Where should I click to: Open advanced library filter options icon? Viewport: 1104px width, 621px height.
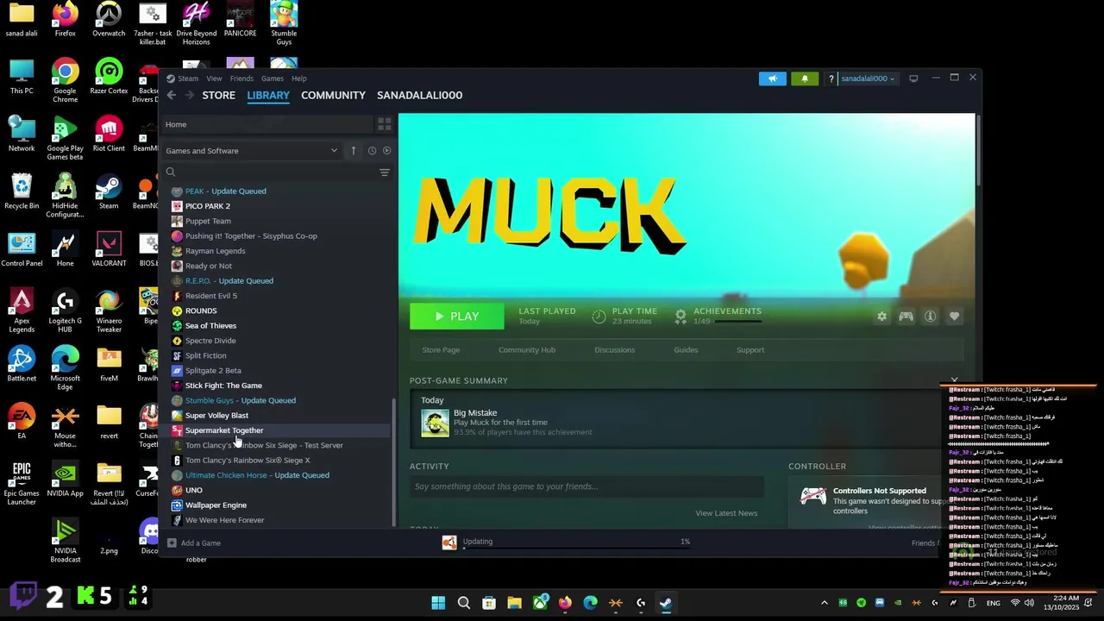click(385, 172)
